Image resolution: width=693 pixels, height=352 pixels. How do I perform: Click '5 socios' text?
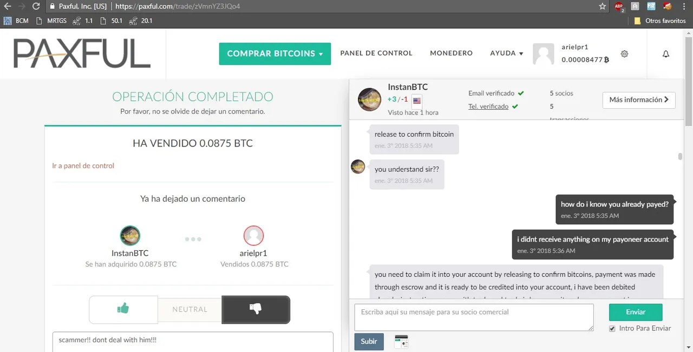561,94
